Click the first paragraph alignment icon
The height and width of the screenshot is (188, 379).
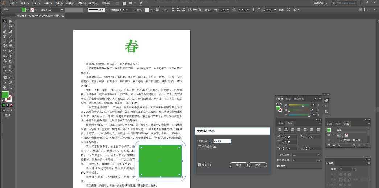click(x=280, y=129)
